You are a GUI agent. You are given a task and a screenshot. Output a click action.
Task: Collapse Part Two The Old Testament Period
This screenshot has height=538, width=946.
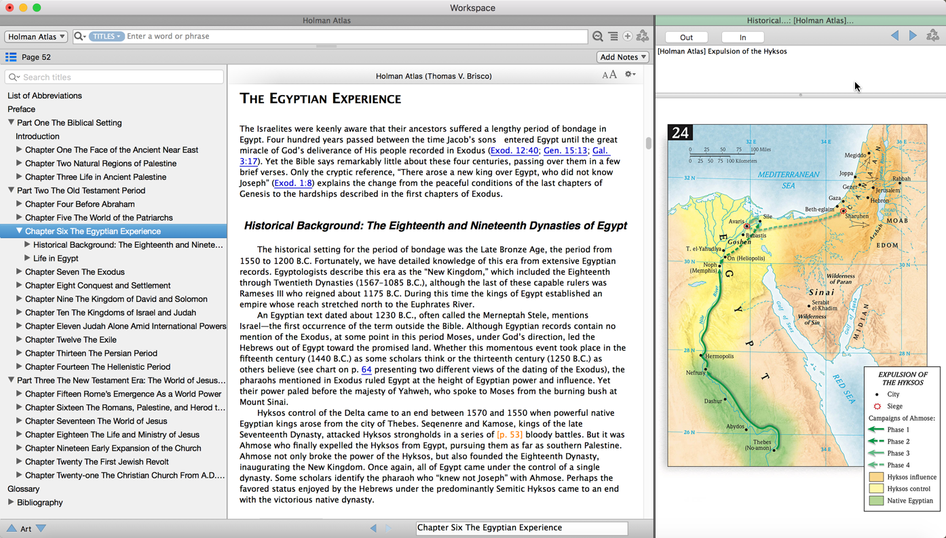coord(11,191)
